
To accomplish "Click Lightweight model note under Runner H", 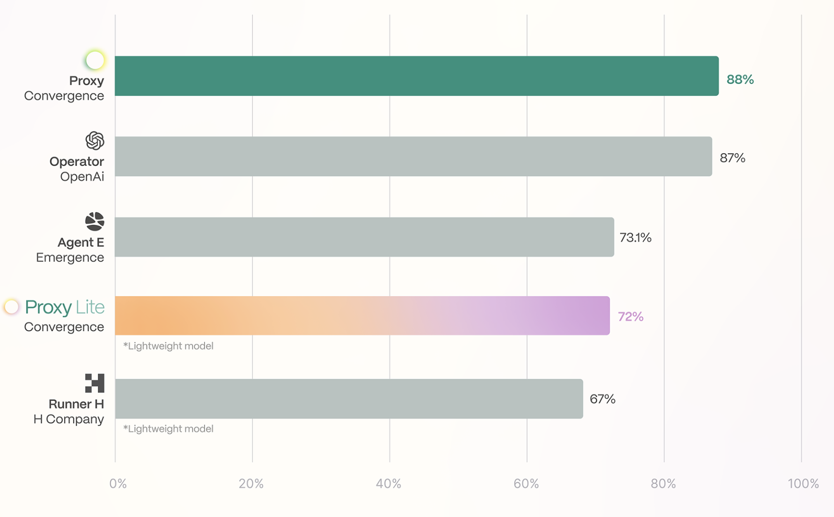I will tap(168, 429).
